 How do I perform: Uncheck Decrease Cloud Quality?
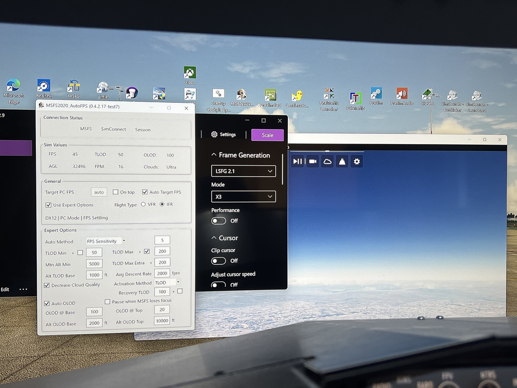tap(47, 285)
